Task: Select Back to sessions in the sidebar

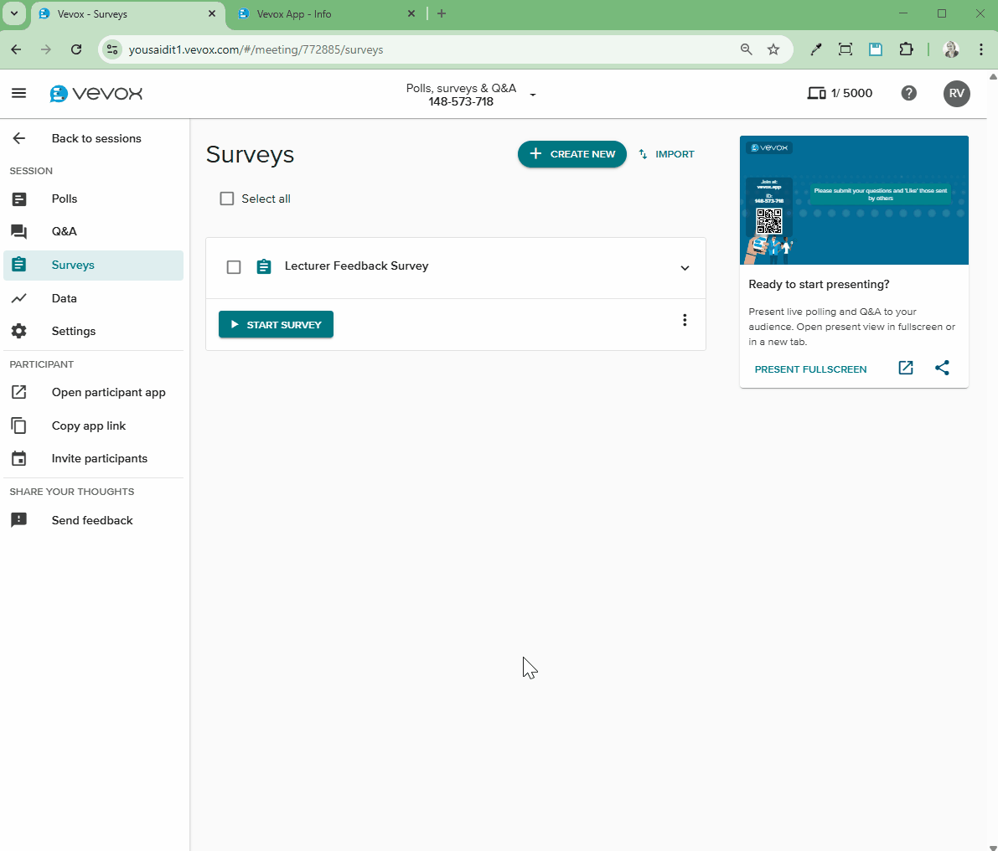Action: pos(18,138)
